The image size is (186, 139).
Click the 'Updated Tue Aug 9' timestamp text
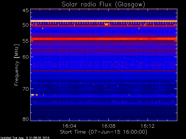click(25, 138)
